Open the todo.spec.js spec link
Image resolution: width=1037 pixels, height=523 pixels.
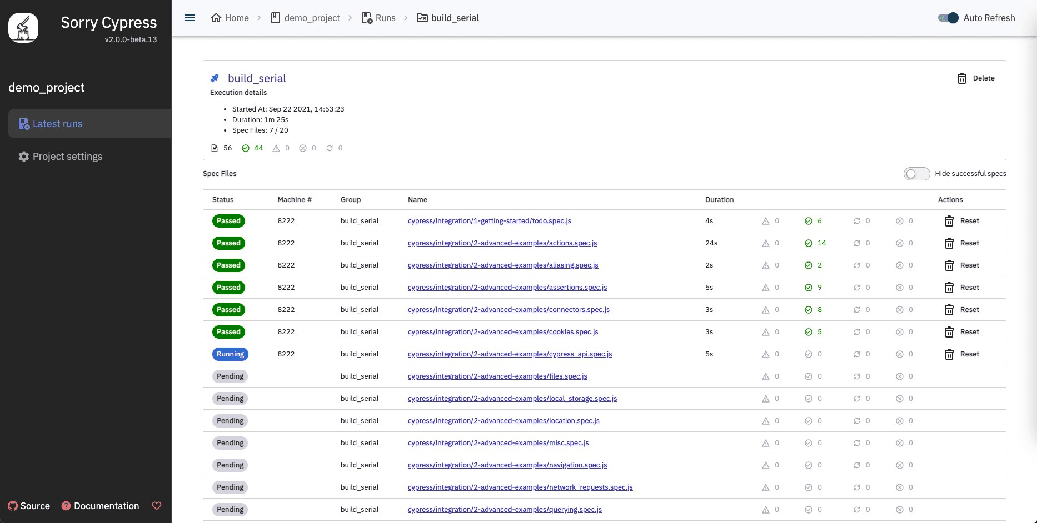(x=490, y=221)
